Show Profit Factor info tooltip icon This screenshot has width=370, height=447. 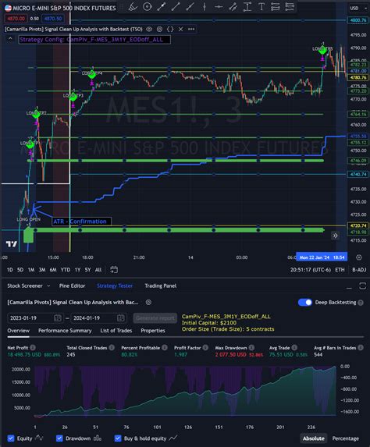click(205, 347)
